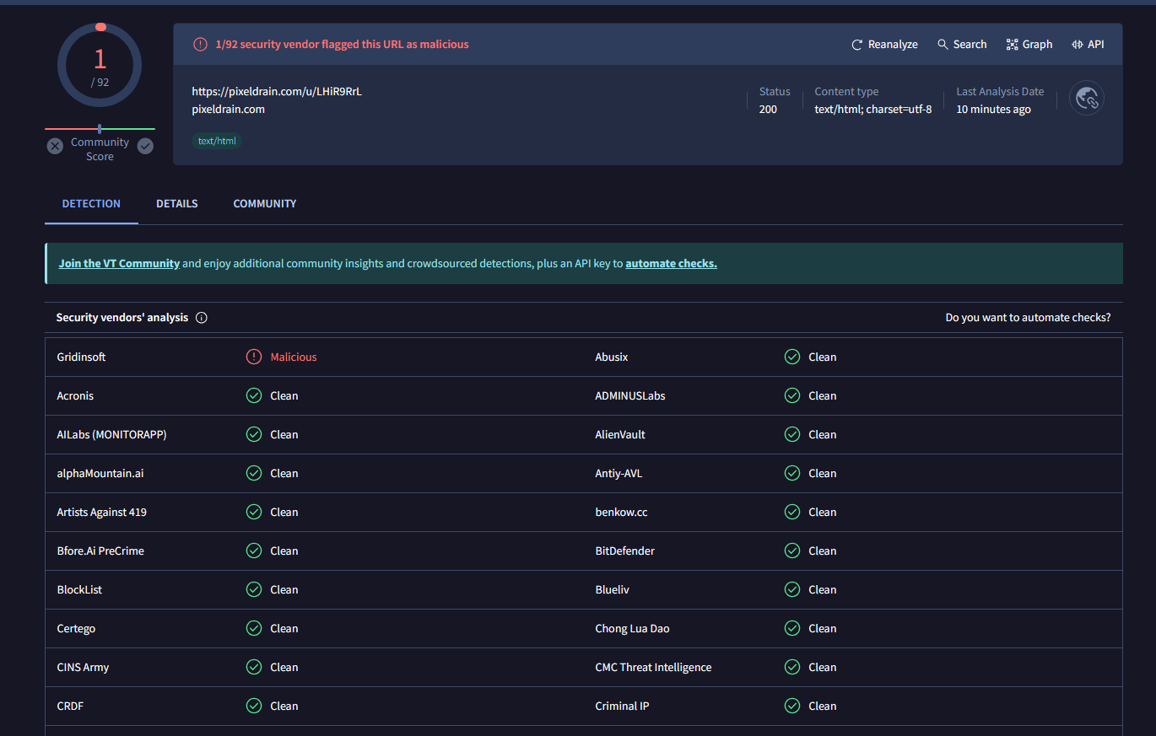Click the API icon
This screenshot has height=736, width=1156.
point(1078,45)
